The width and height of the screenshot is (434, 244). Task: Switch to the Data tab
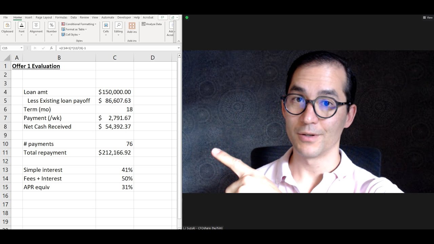pyautogui.click(x=74, y=17)
